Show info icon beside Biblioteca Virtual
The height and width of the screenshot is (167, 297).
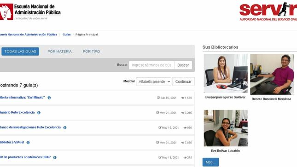tap(28, 142)
